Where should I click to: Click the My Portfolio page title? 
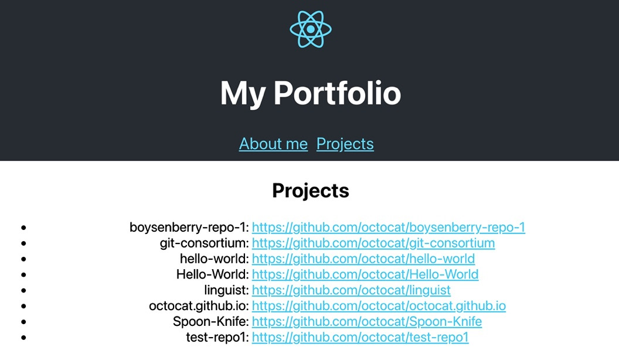pyautogui.click(x=309, y=93)
